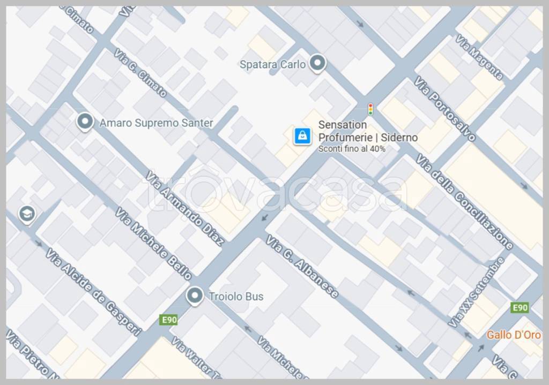This screenshot has height=385, width=549.
Task: Click the Troiolo Bus text label
Action: pos(236,297)
